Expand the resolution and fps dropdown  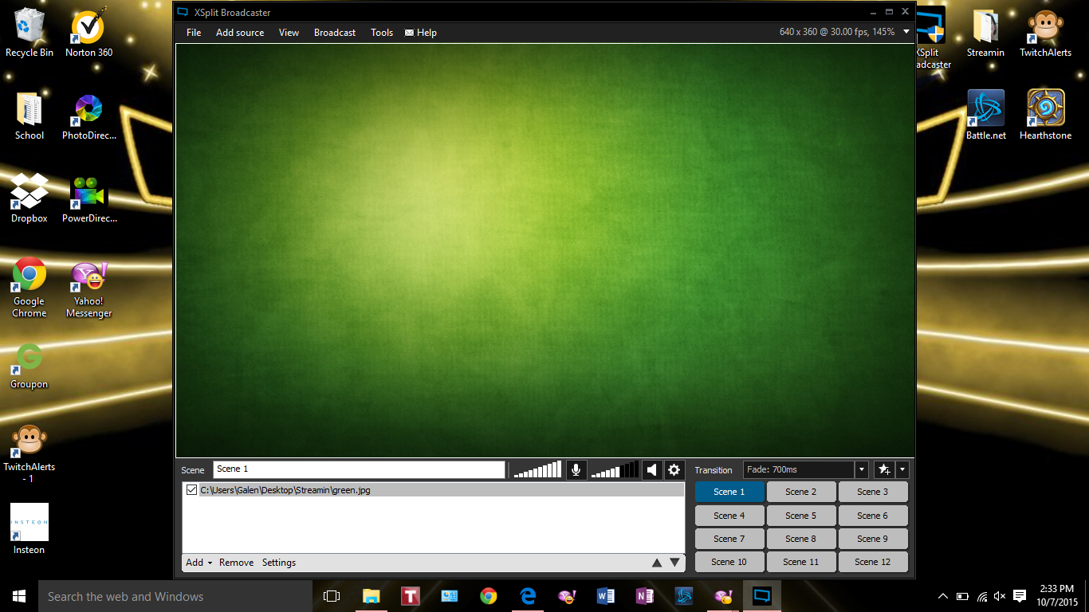pyautogui.click(x=906, y=32)
